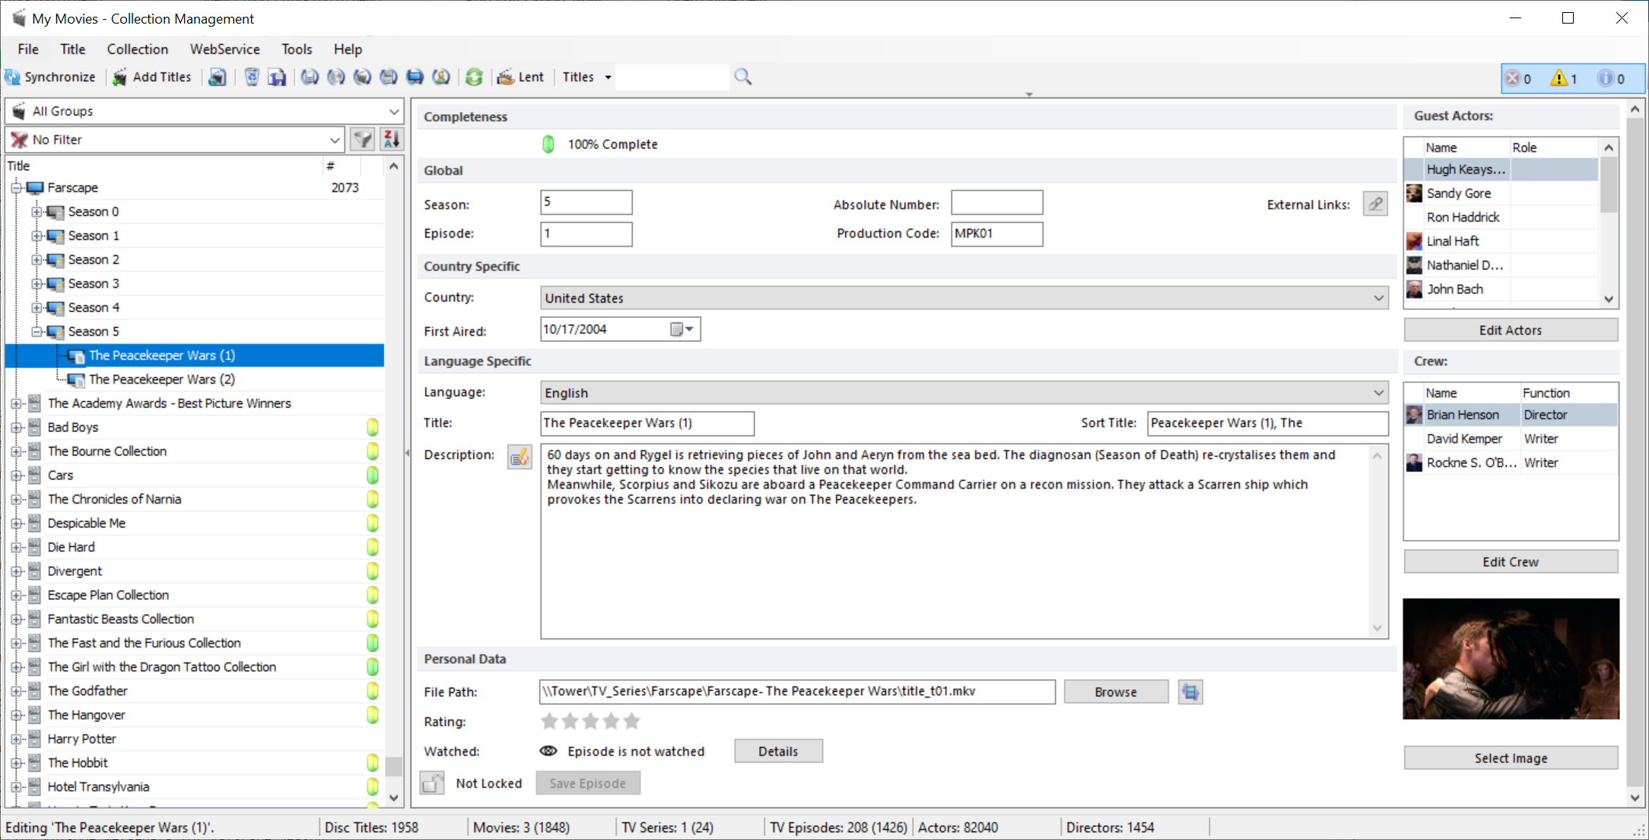1649x840 pixels.
Task: Toggle the Not Locked padlock icon
Action: (x=432, y=783)
